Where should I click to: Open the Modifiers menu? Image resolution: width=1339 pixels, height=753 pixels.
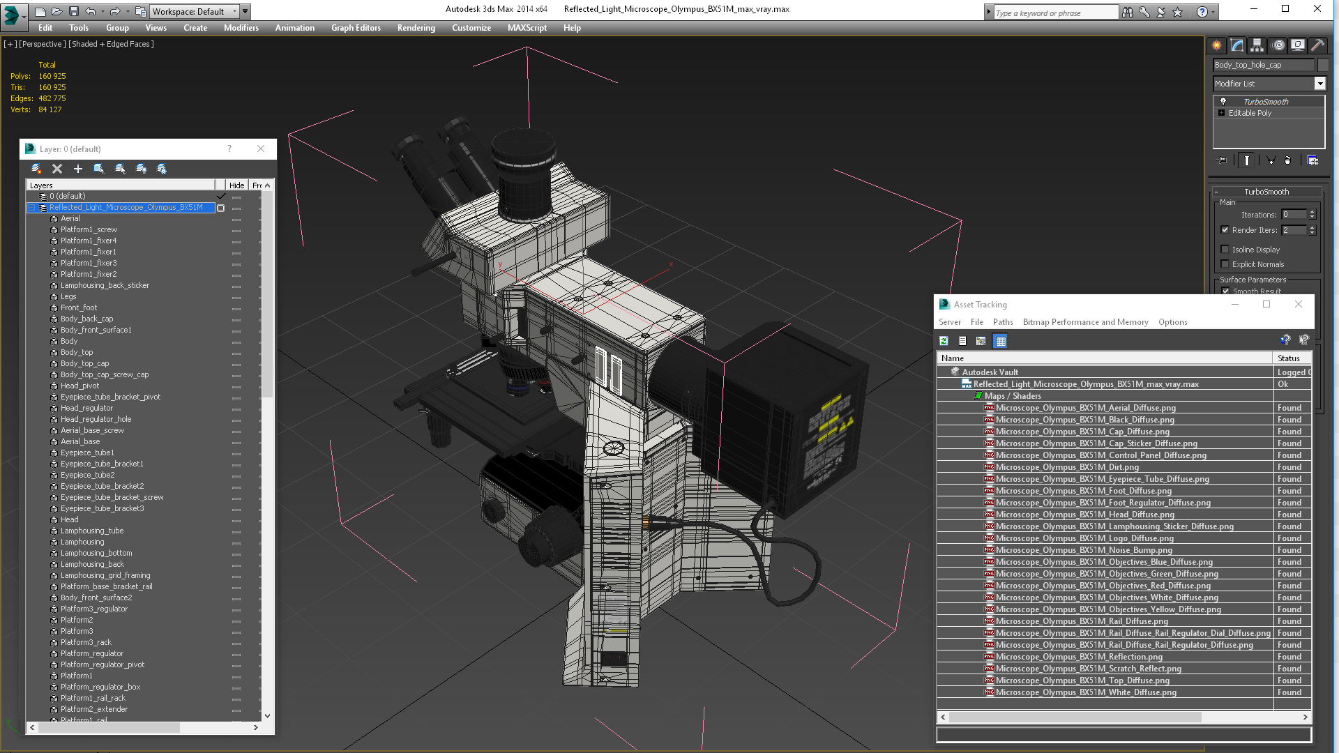coord(241,28)
